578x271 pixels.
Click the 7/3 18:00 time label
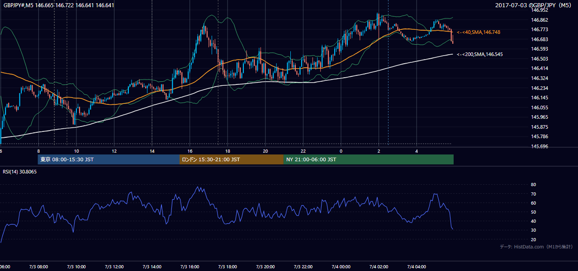pos(227,267)
